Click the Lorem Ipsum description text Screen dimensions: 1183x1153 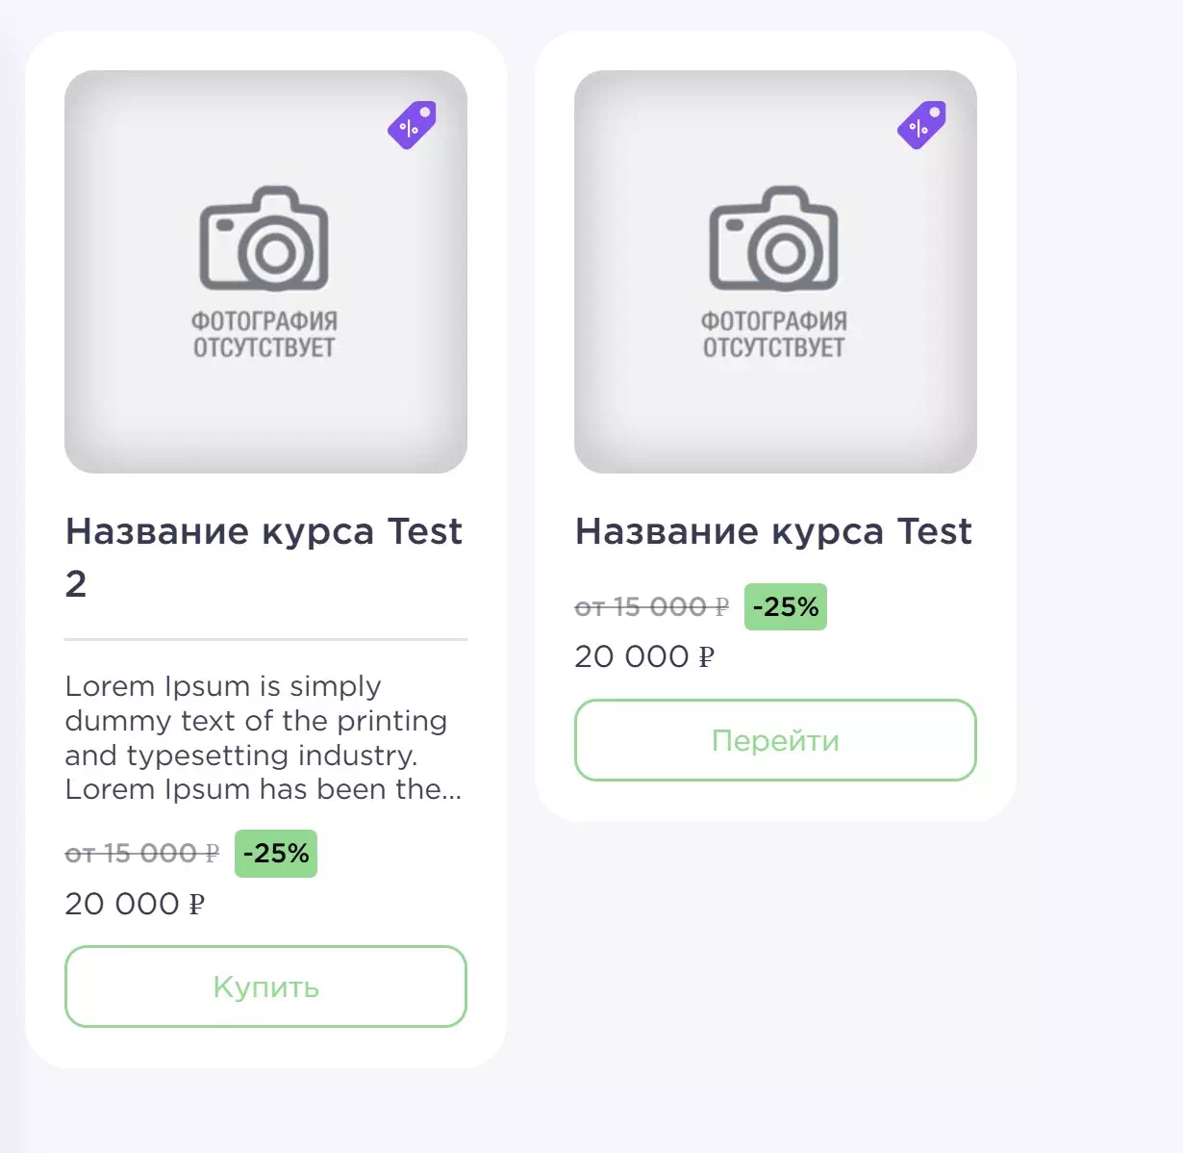pyautogui.click(x=263, y=737)
